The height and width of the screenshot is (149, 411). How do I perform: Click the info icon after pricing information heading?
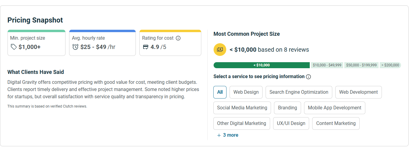(x=308, y=77)
